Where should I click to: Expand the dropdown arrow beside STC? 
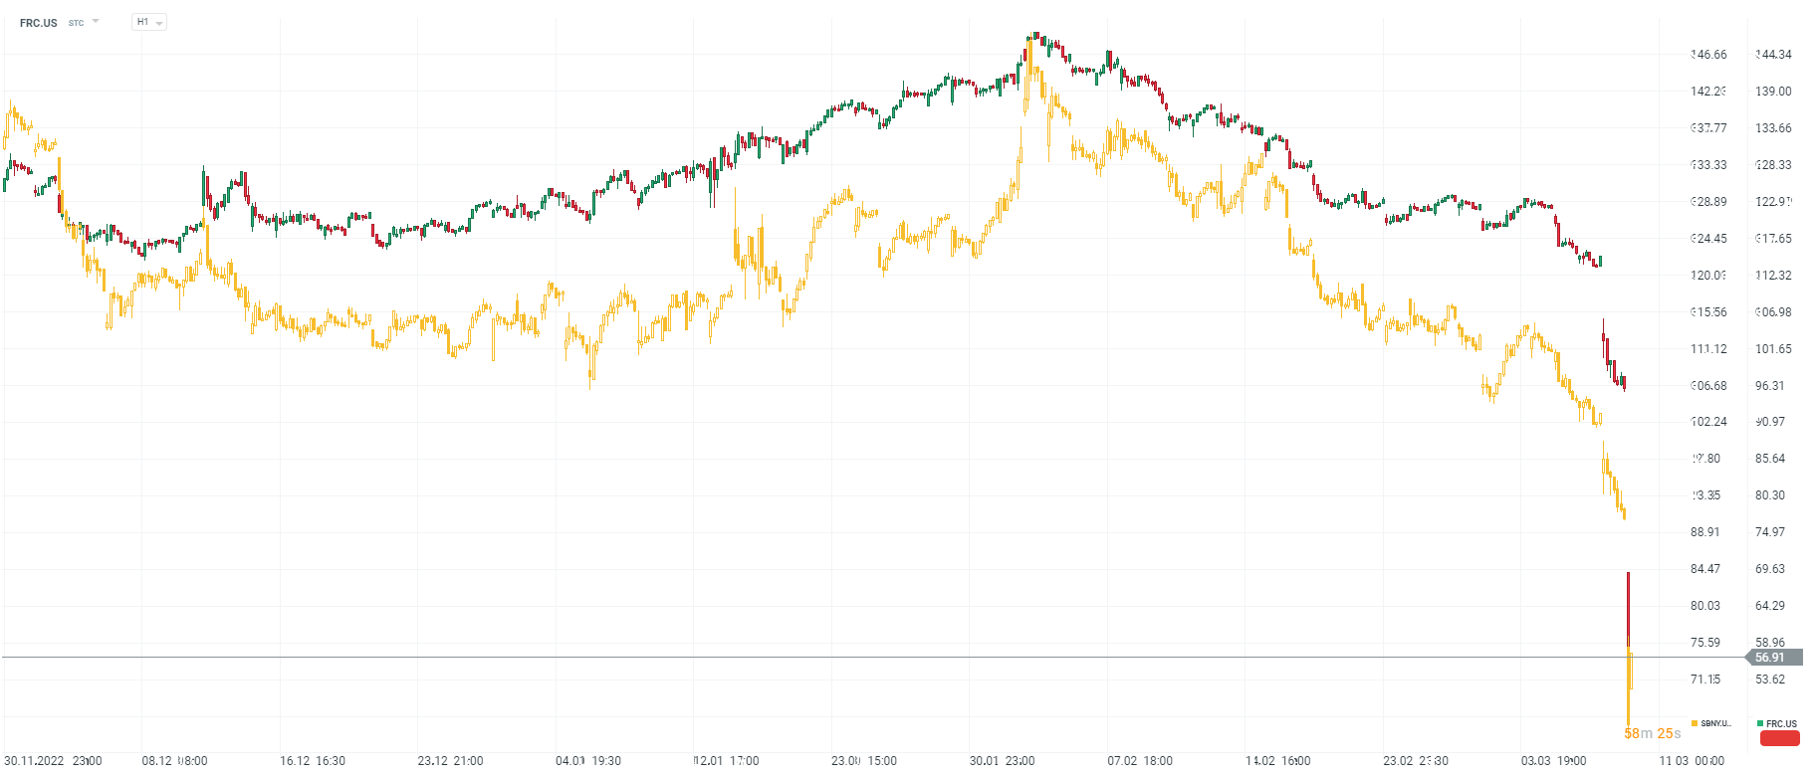96,21
